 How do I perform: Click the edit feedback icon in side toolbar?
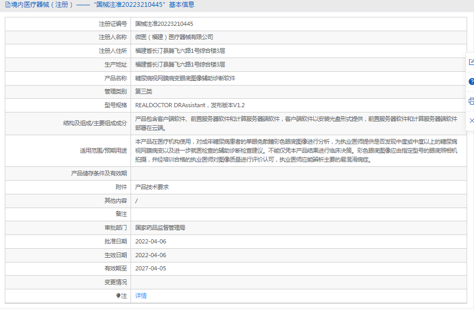pos(471,62)
